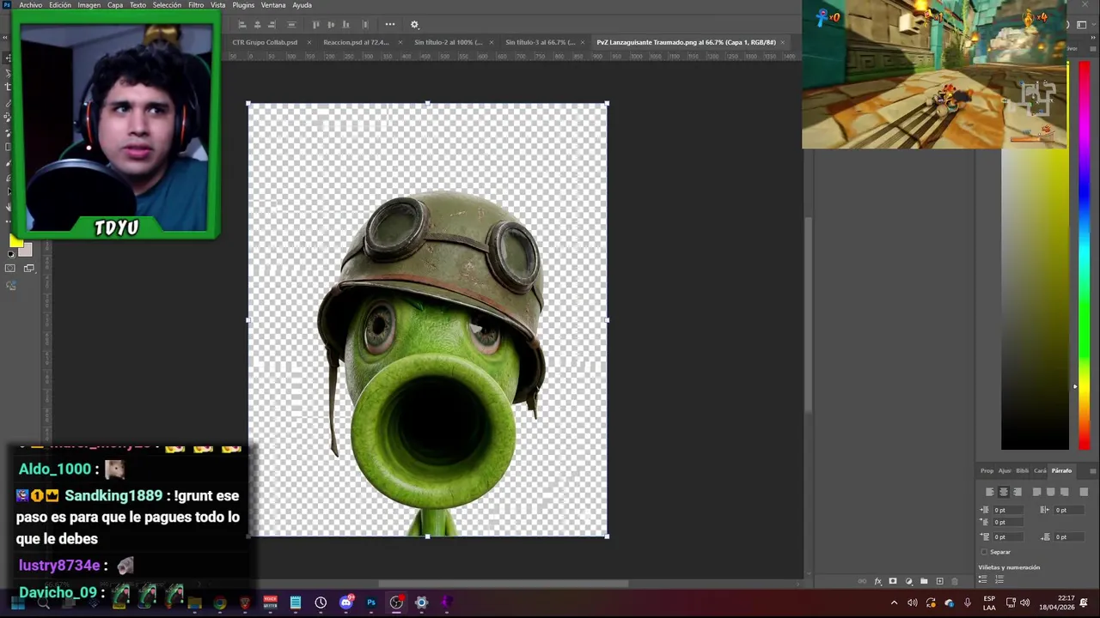Justify paragraph with last line centered
1100x618 pixels.
point(1050,492)
